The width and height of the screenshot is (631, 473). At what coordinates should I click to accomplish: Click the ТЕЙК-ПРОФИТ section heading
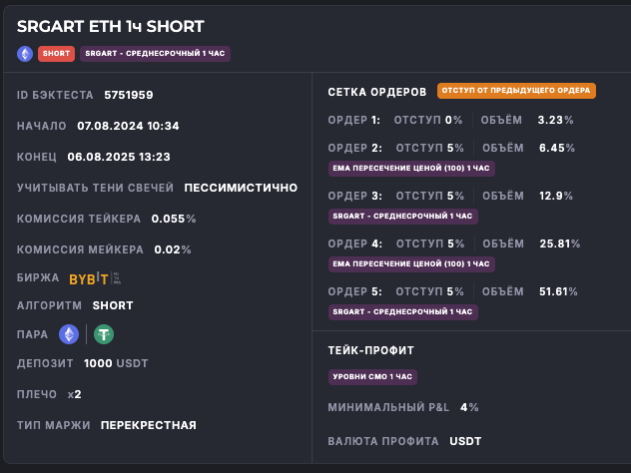(x=370, y=350)
